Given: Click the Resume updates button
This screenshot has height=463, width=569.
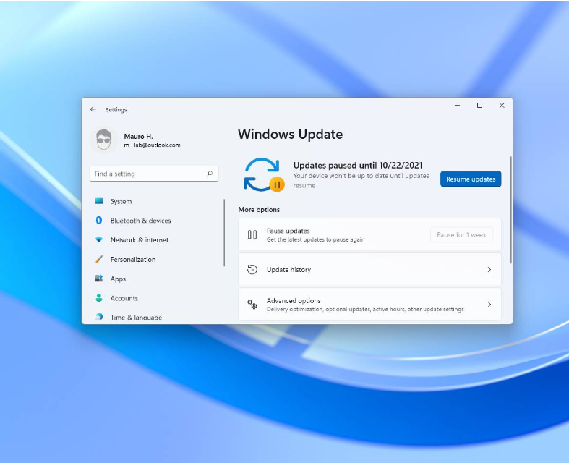Looking at the screenshot, I should tap(471, 179).
